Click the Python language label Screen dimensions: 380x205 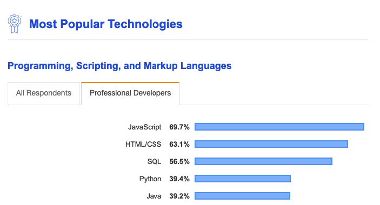[x=150, y=179]
